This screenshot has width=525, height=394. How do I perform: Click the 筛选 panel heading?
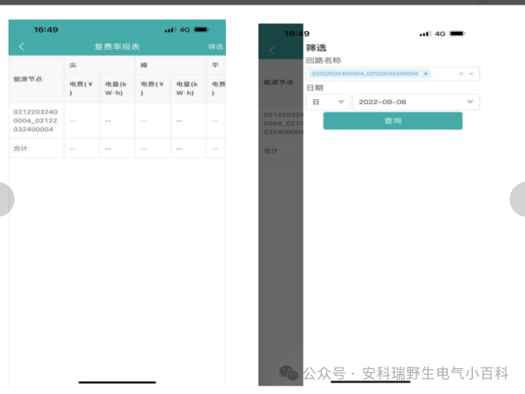pyautogui.click(x=316, y=48)
